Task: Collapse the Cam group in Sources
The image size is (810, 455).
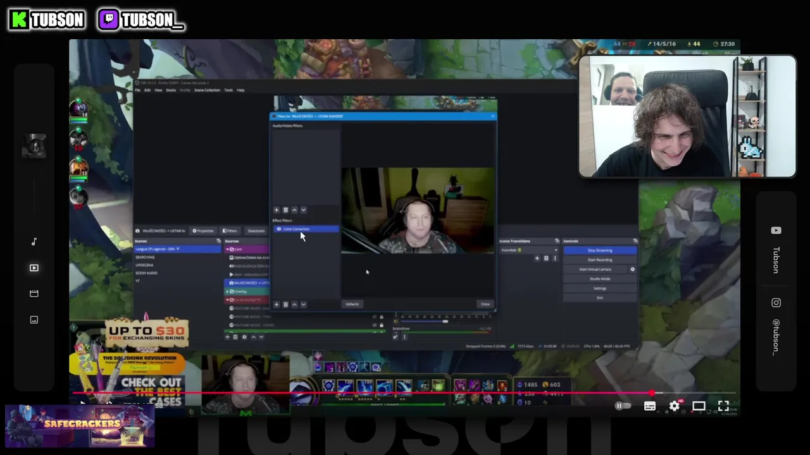Action: 228,249
